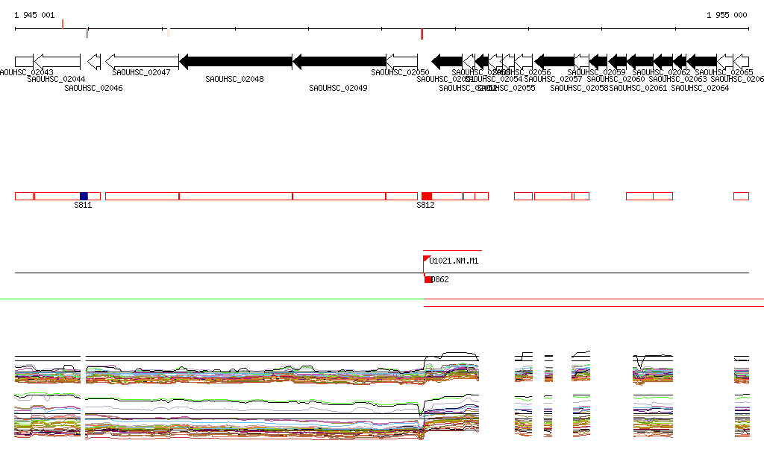Select the black SAOUHSC_02059 gene arrow
The height and width of the screenshot is (455, 764).
[x=598, y=62]
